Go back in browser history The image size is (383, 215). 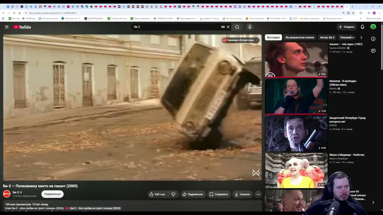(x=3, y=13)
